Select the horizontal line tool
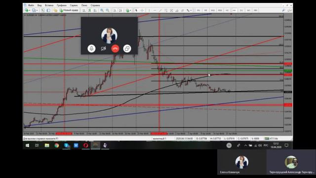316x178 pixels. [x=155, y=10]
